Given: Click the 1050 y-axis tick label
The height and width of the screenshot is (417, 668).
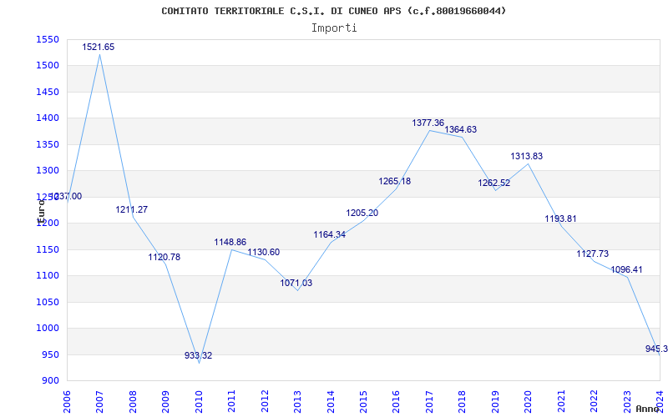Looking at the screenshot, I should (48, 302).
